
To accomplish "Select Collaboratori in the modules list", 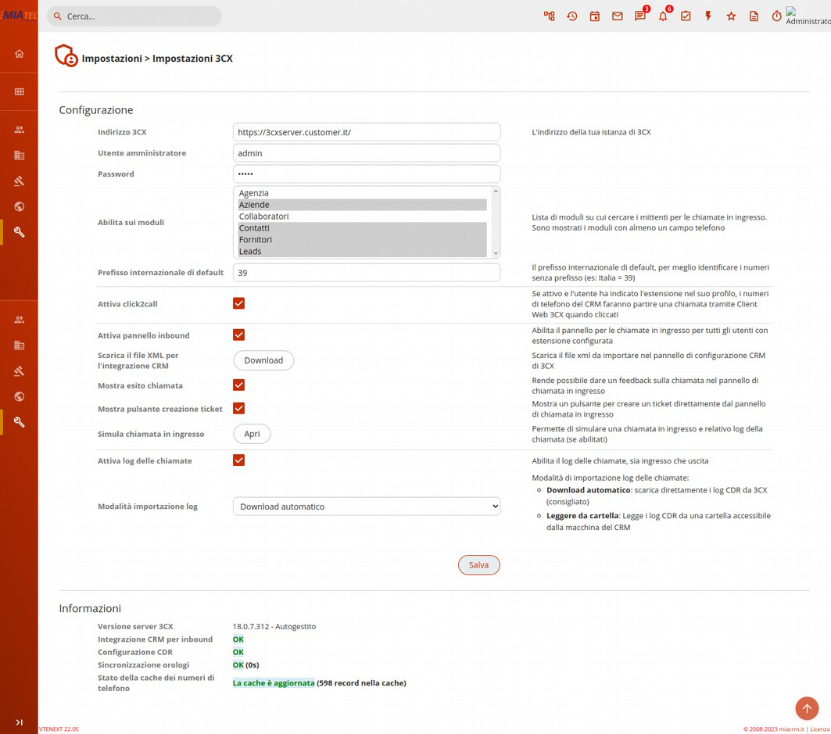I will point(362,217).
